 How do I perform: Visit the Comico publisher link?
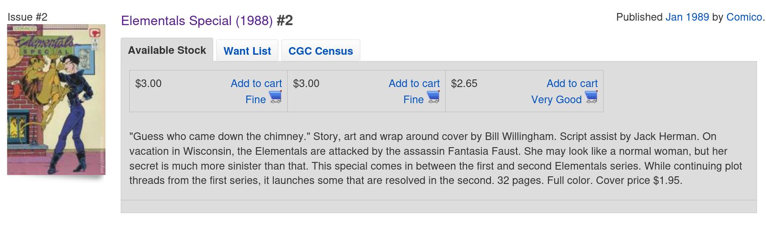tap(744, 17)
